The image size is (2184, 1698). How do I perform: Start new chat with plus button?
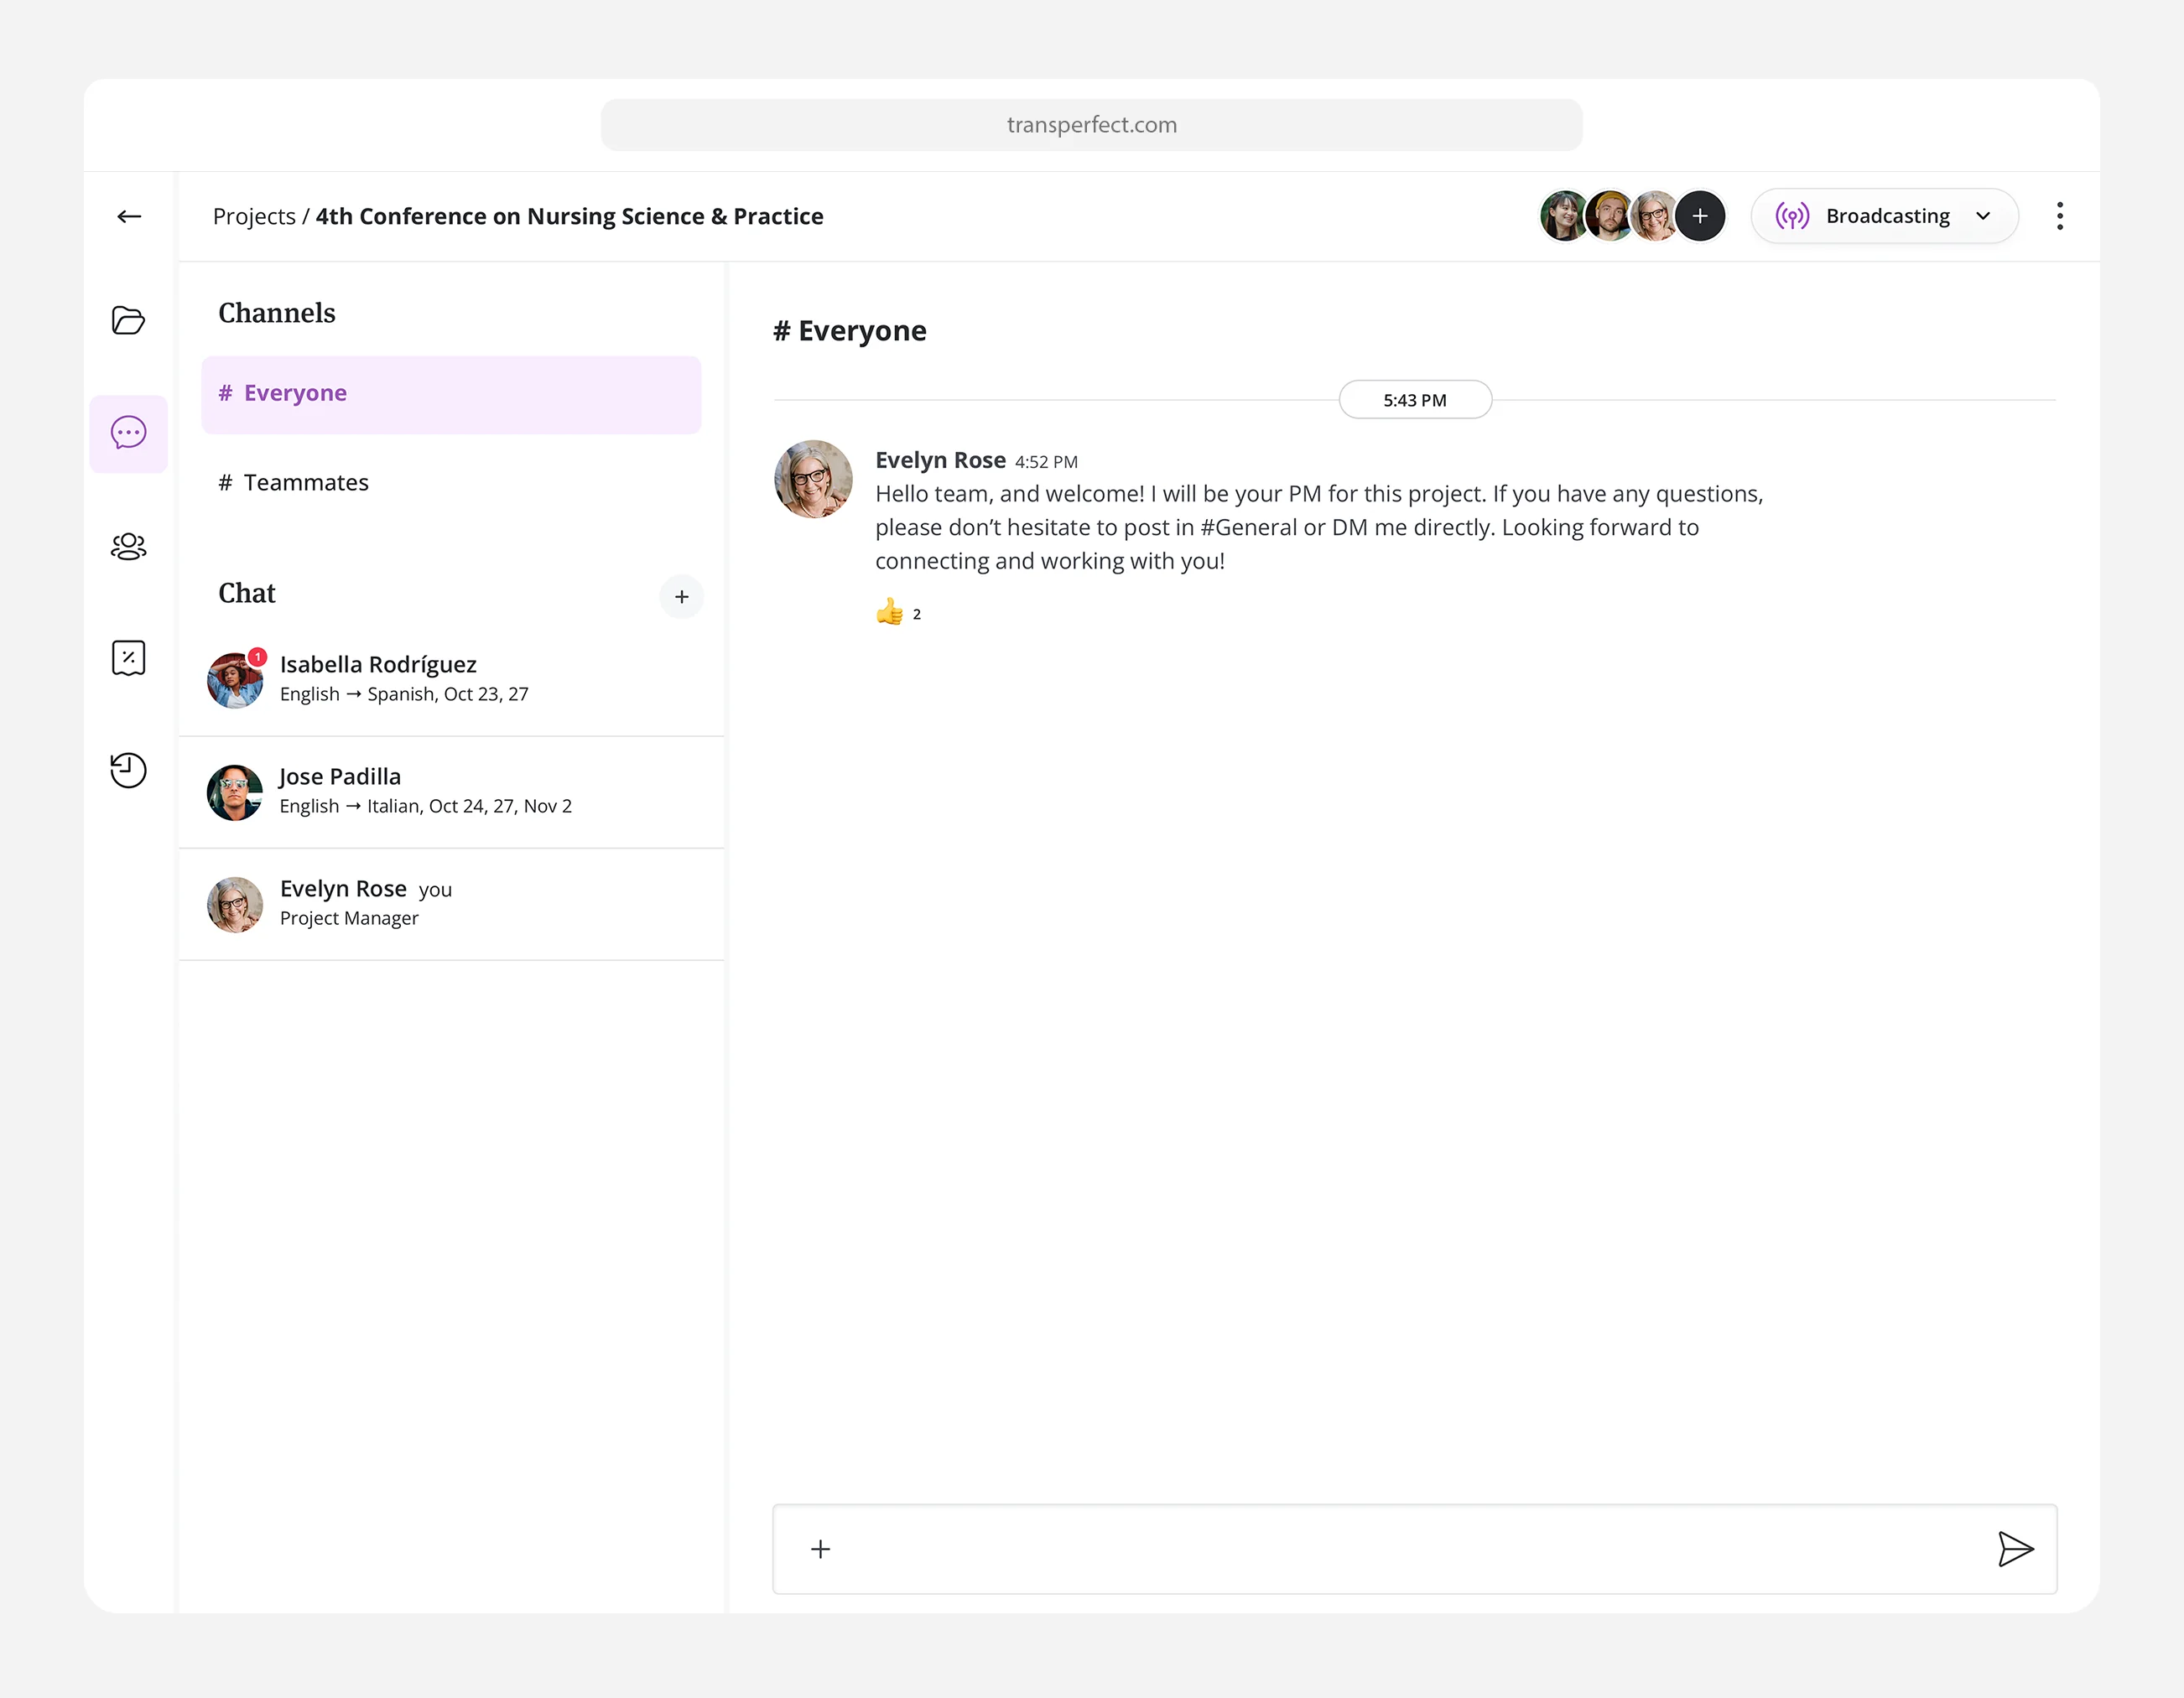[681, 597]
